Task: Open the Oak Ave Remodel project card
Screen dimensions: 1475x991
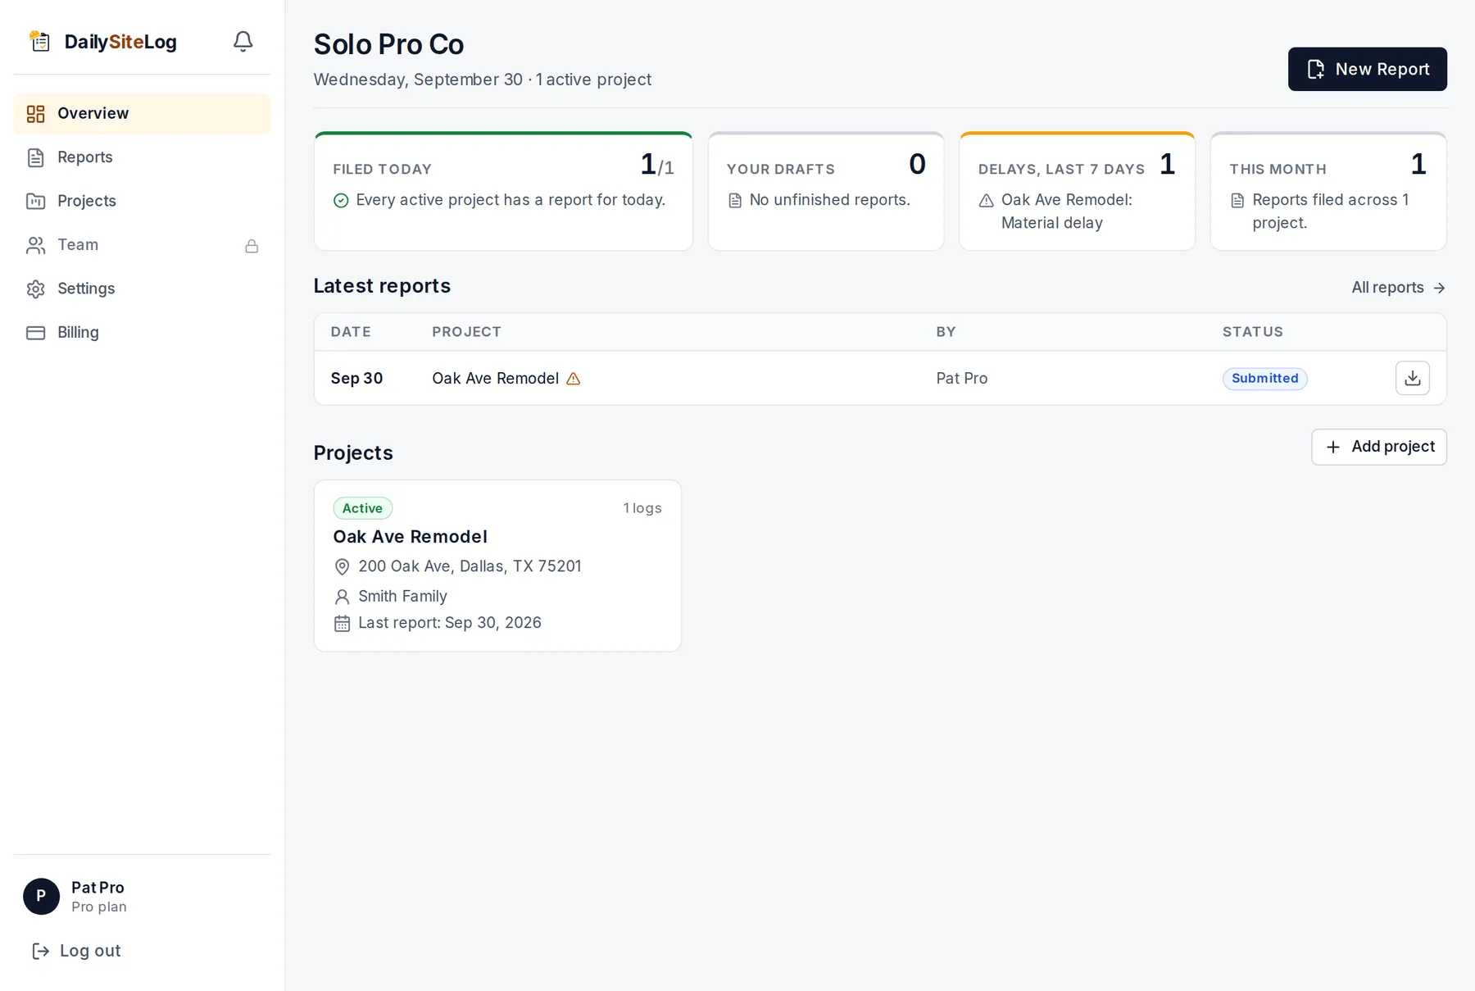Action: point(497,566)
